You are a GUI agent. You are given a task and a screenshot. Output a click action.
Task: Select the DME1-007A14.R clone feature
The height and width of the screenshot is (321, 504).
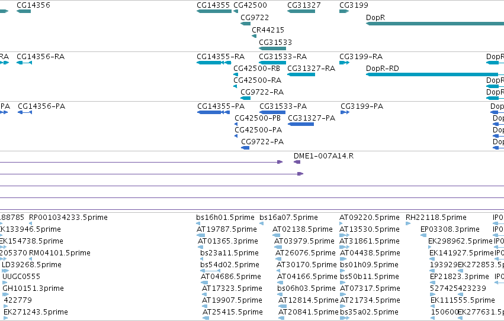click(297, 162)
